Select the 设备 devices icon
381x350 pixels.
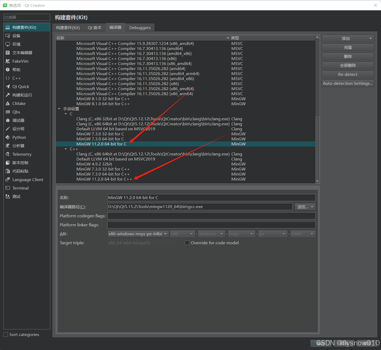click(8, 36)
